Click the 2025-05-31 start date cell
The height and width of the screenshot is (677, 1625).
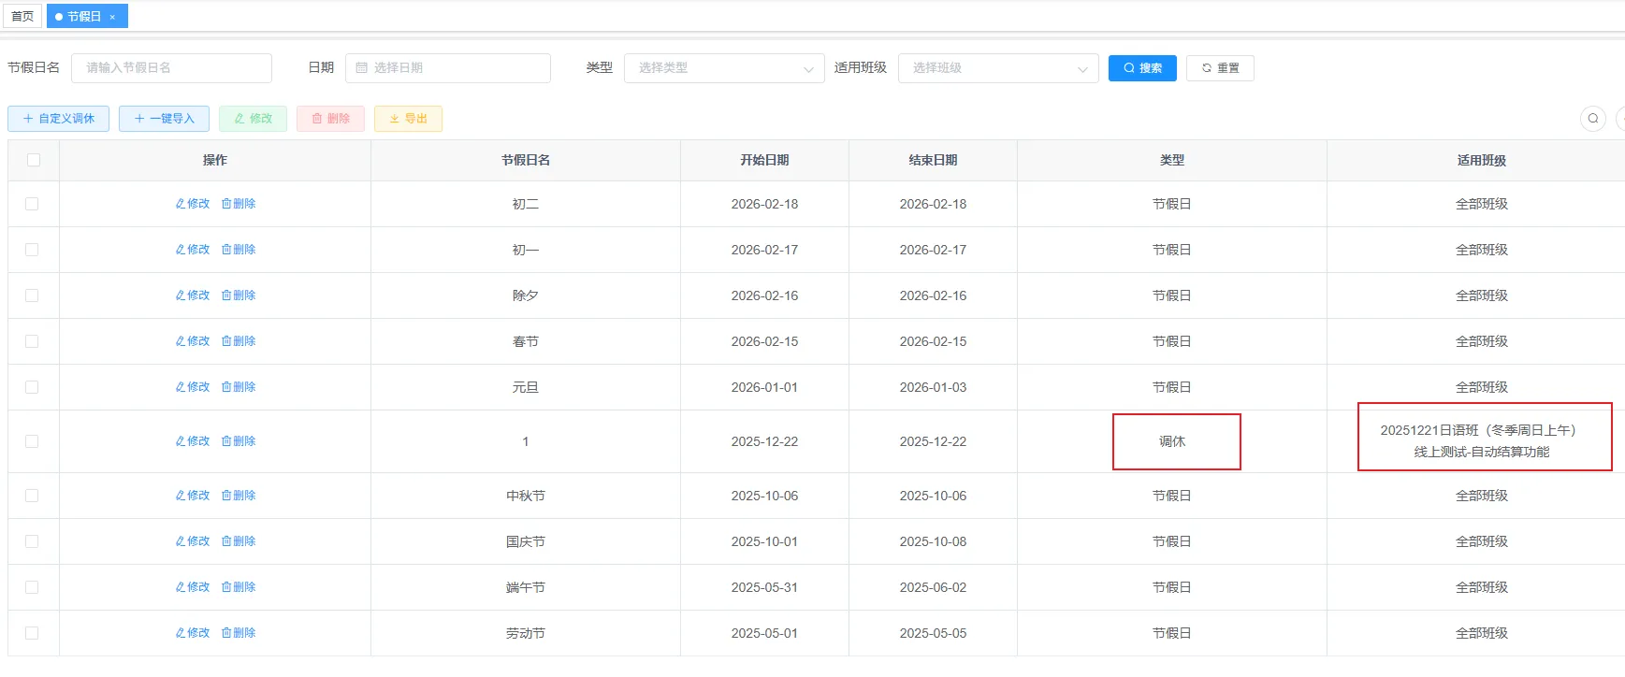click(x=764, y=587)
